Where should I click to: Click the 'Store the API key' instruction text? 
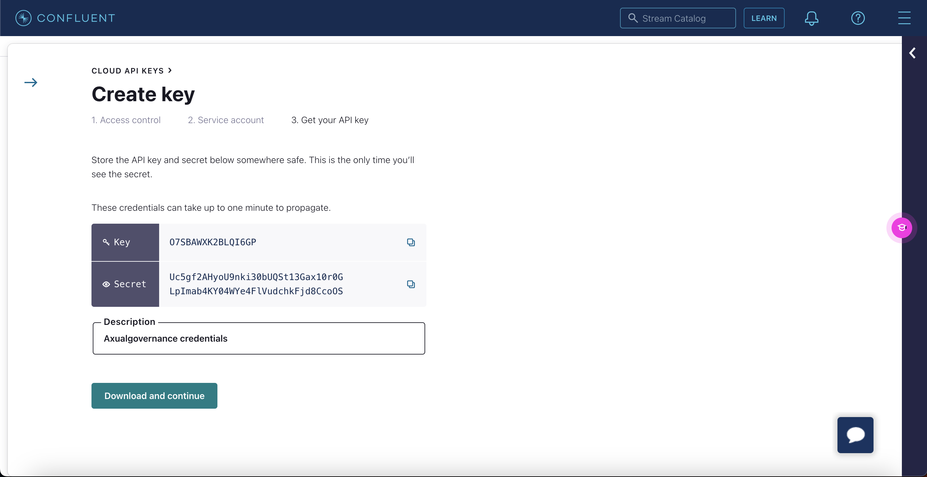[x=253, y=167]
